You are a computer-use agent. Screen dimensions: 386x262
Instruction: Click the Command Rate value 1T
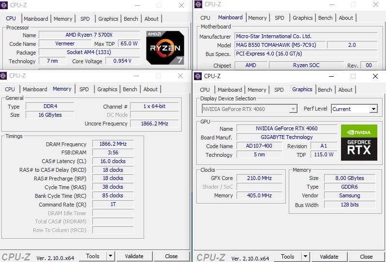point(113,204)
